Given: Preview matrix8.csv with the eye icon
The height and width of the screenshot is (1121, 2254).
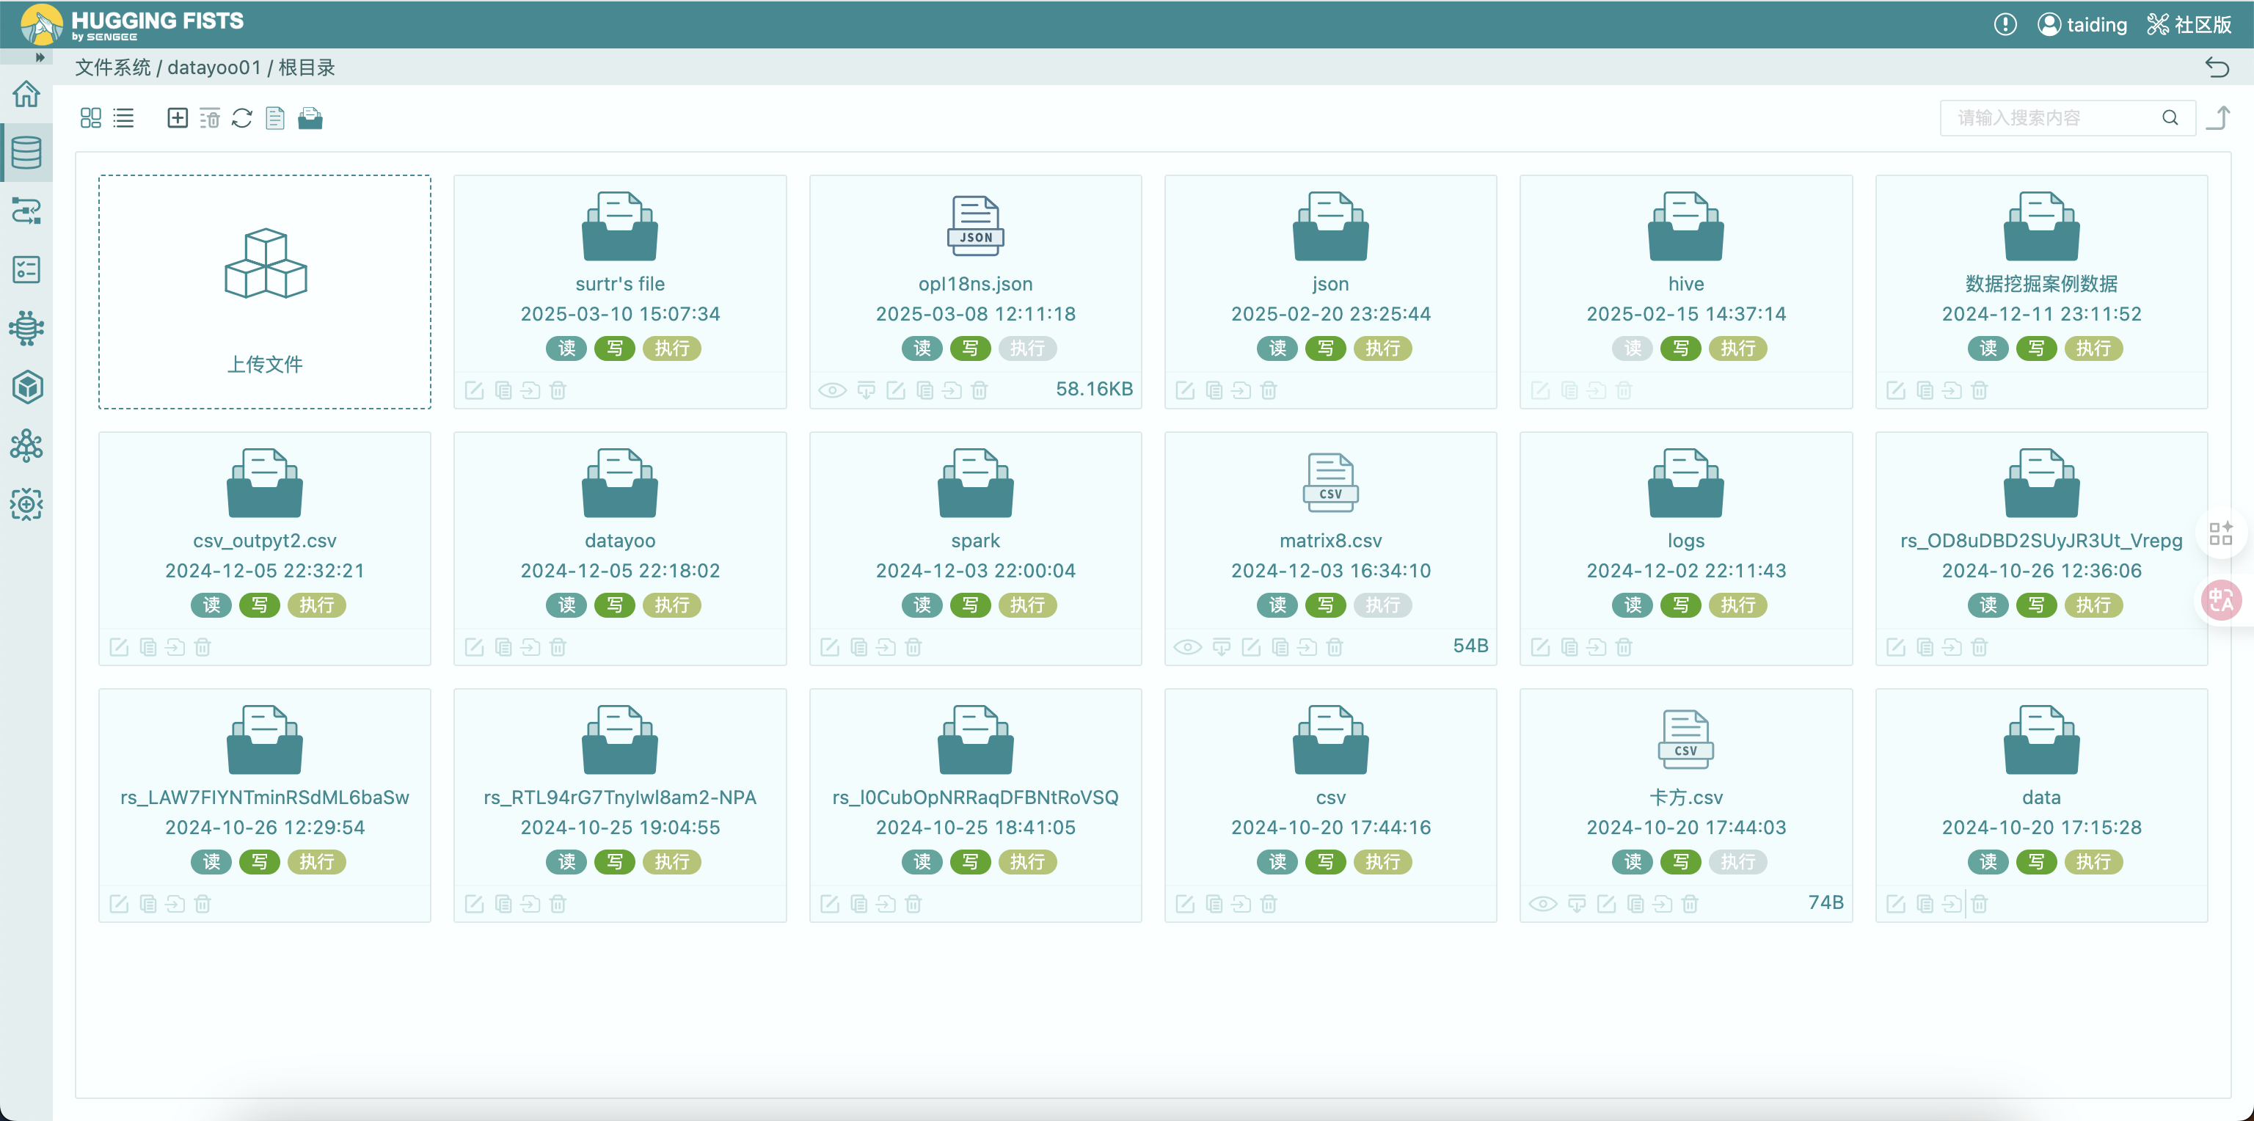Looking at the screenshot, I should [1186, 646].
